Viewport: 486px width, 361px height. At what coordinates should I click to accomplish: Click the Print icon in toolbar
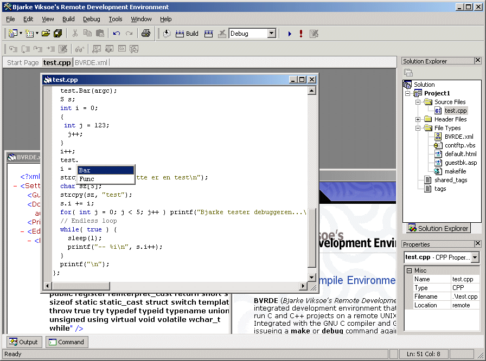click(145, 34)
